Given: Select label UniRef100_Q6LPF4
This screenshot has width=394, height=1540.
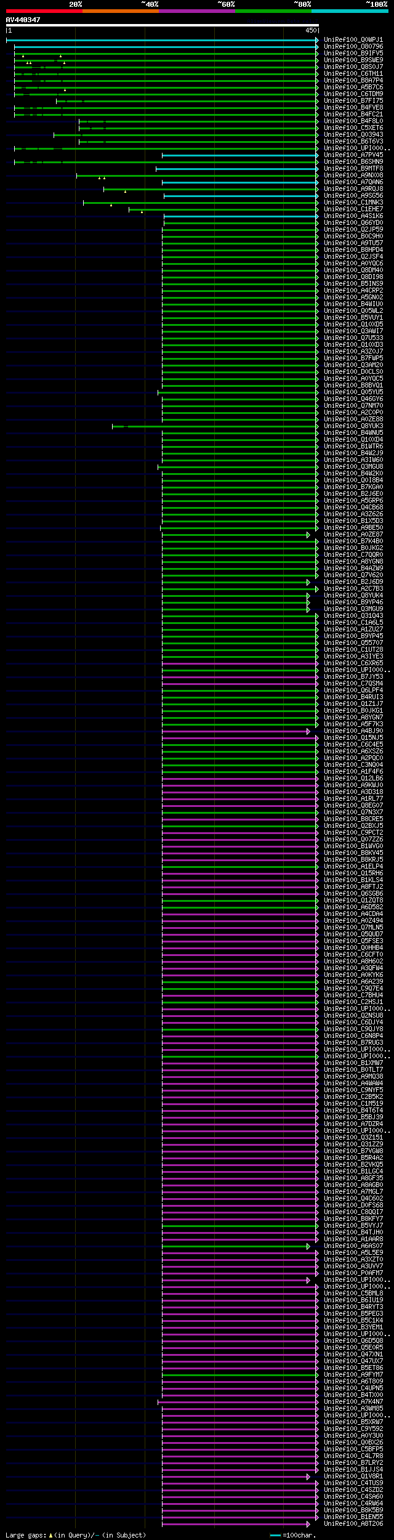Looking at the screenshot, I should point(353,691).
